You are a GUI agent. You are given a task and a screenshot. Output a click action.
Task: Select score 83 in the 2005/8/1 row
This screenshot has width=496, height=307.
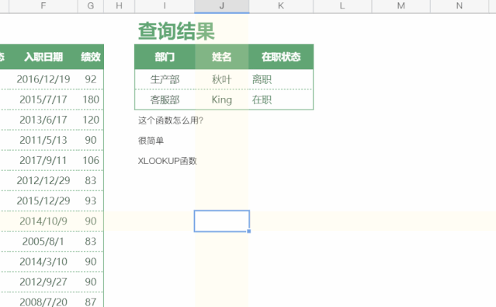pyautogui.click(x=91, y=242)
